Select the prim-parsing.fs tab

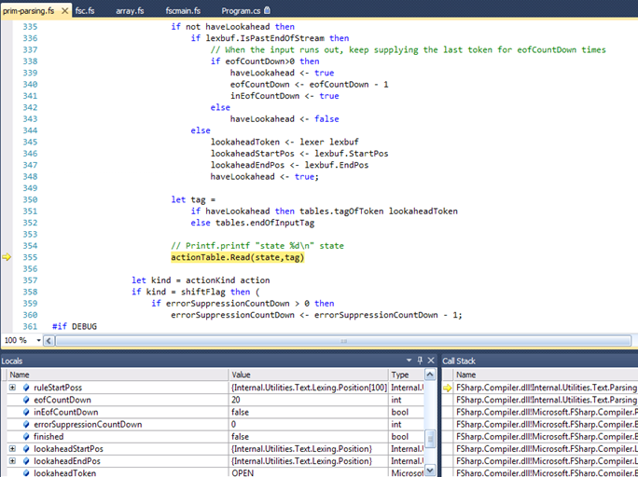[29, 10]
